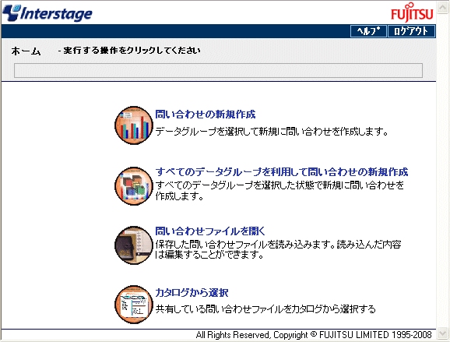Click the FUJITSU logo
The width and height of the screenshot is (450, 342).
(x=412, y=12)
